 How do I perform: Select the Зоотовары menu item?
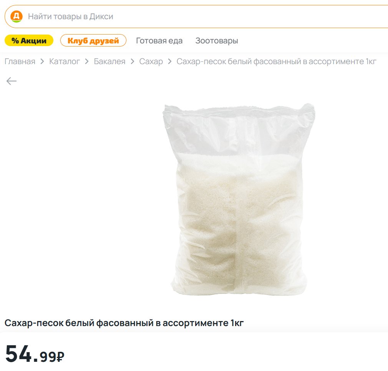click(217, 41)
